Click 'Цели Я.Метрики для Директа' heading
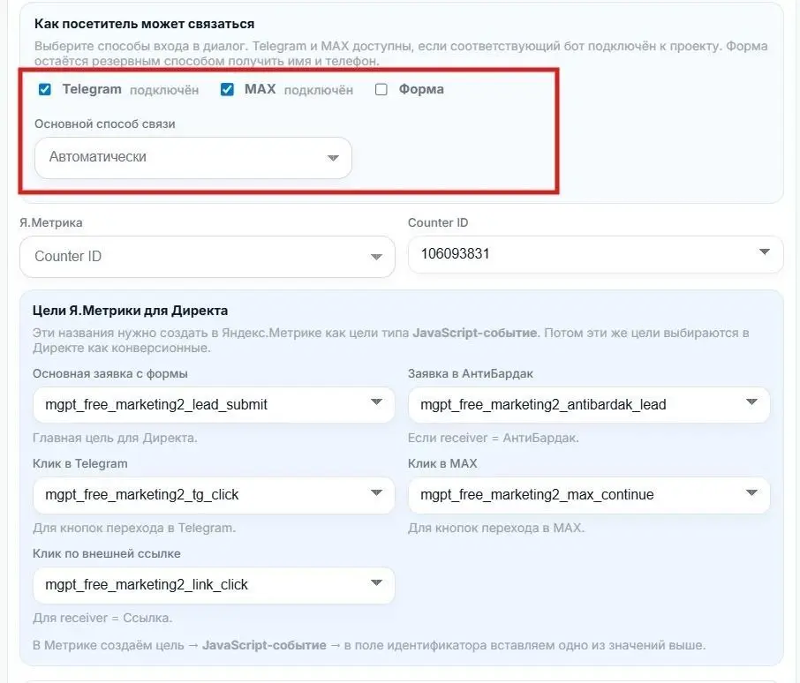This screenshot has width=800, height=683. tap(130, 311)
